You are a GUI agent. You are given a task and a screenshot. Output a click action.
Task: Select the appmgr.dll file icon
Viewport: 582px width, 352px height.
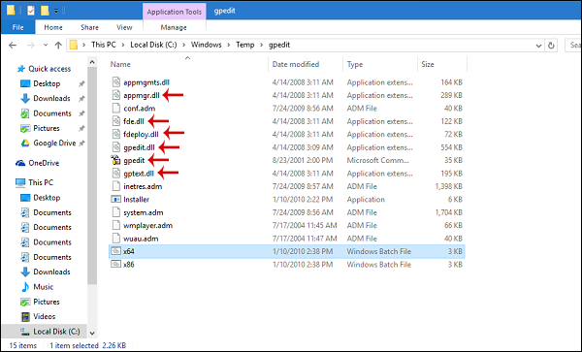116,95
